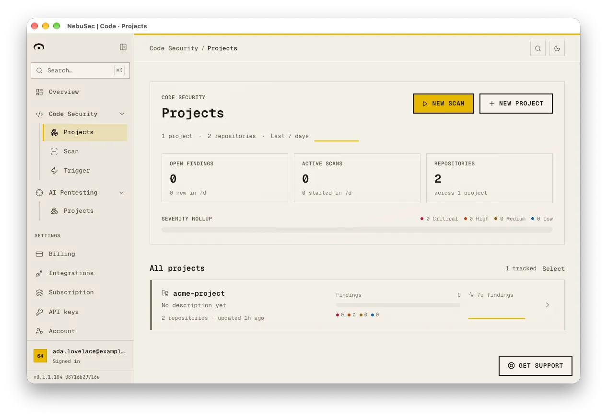The width and height of the screenshot is (607, 419).
Task: Click the '1 tracked' label
Action: 521,268
